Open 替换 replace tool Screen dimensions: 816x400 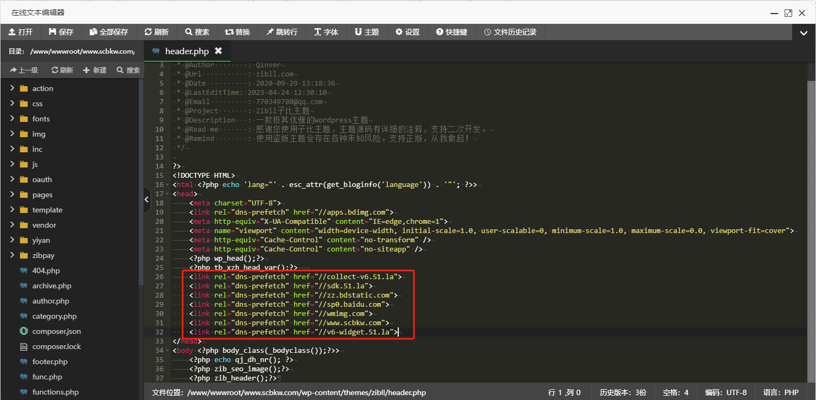click(x=238, y=32)
